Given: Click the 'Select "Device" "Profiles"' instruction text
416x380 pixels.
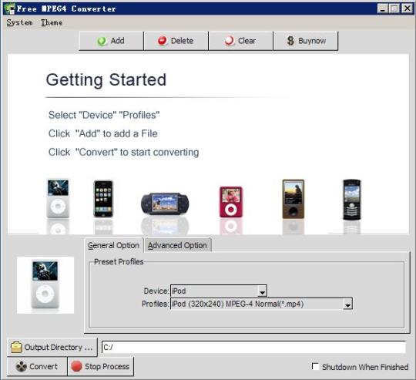Looking at the screenshot, I should click(104, 115).
